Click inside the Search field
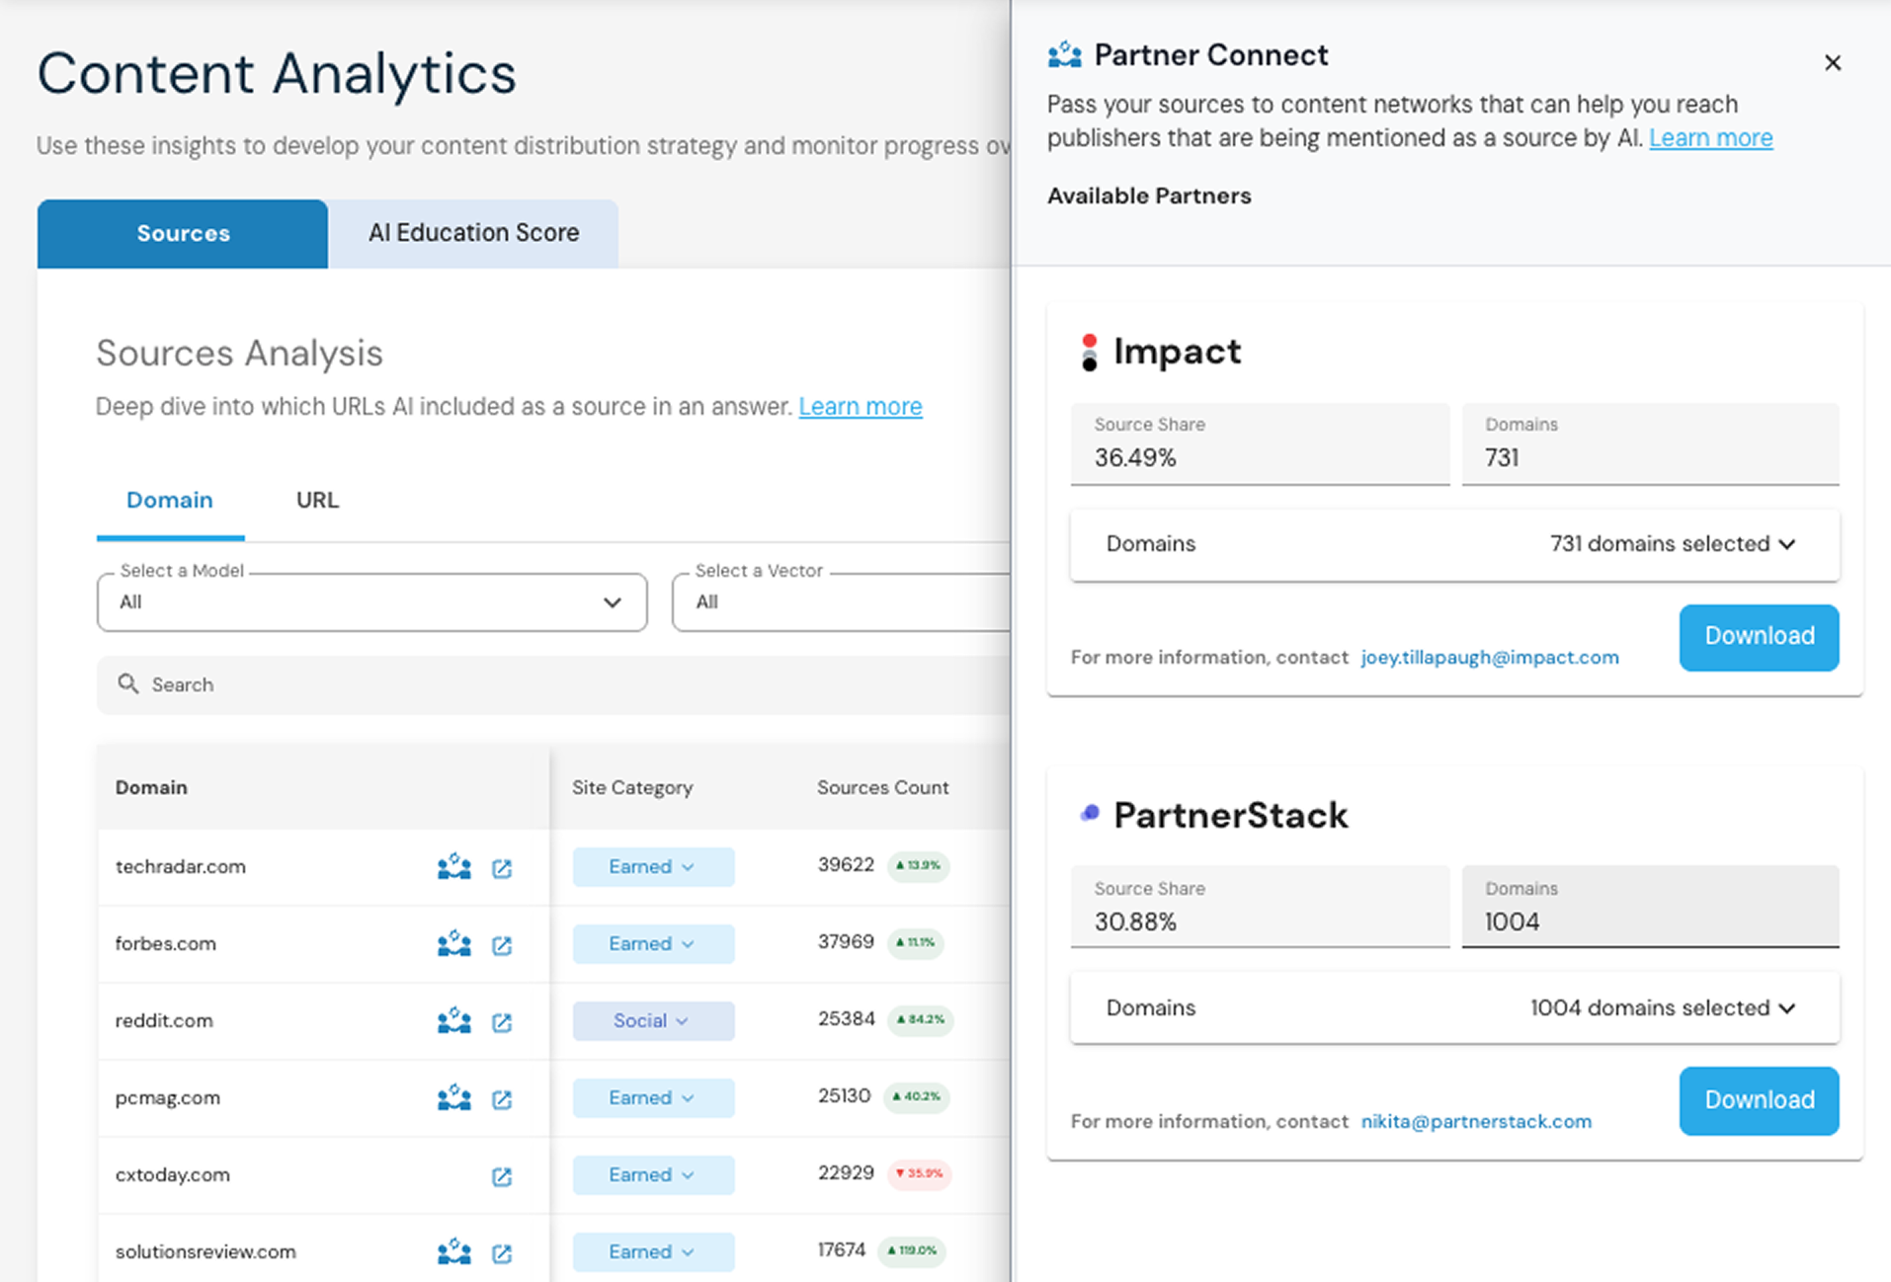The height and width of the screenshot is (1282, 1891). pyautogui.click(x=296, y=684)
